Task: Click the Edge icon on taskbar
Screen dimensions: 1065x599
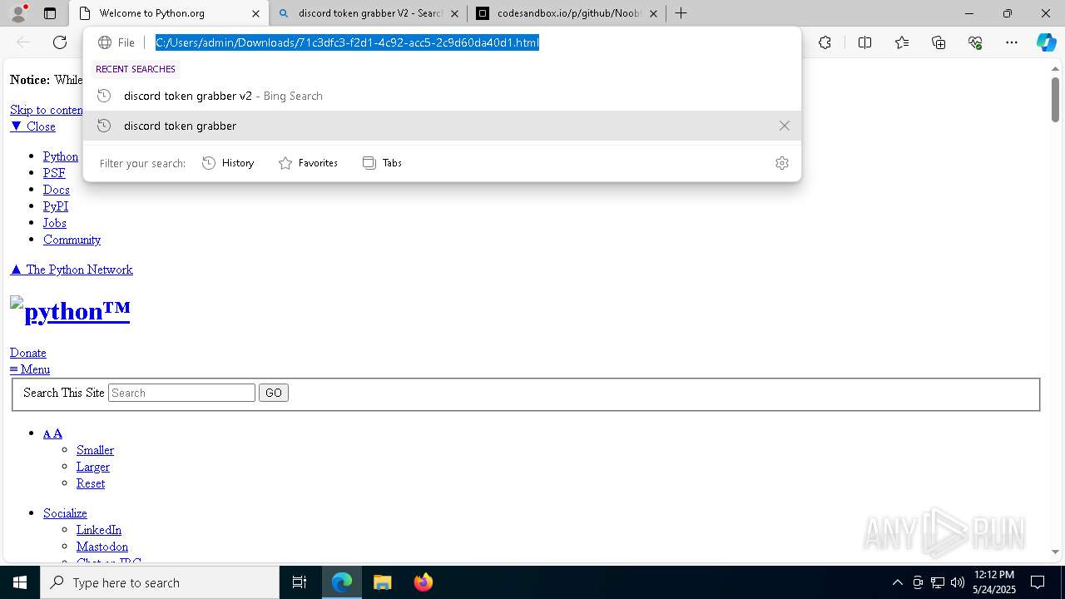Action: coord(342,582)
